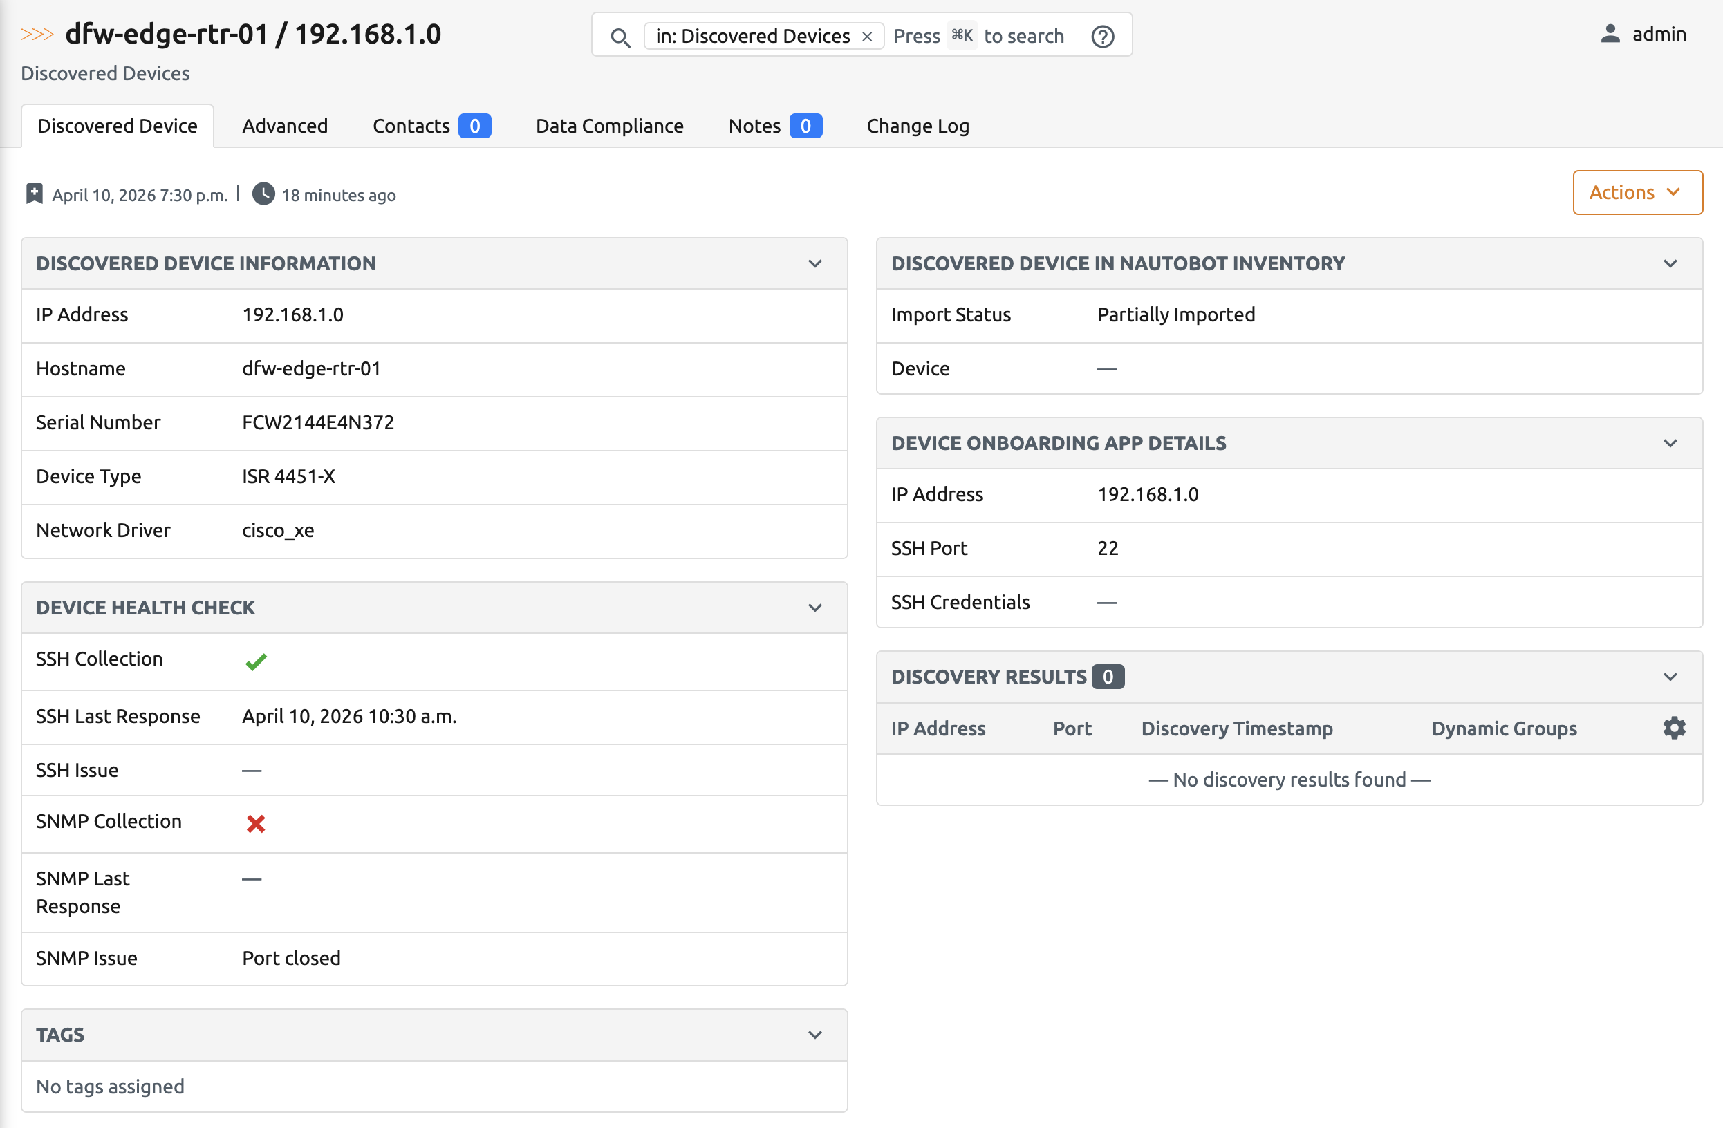The image size is (1723, 1128).
Task: Click the Discovered Devices breadcrumb link
Action: (105, 73)
